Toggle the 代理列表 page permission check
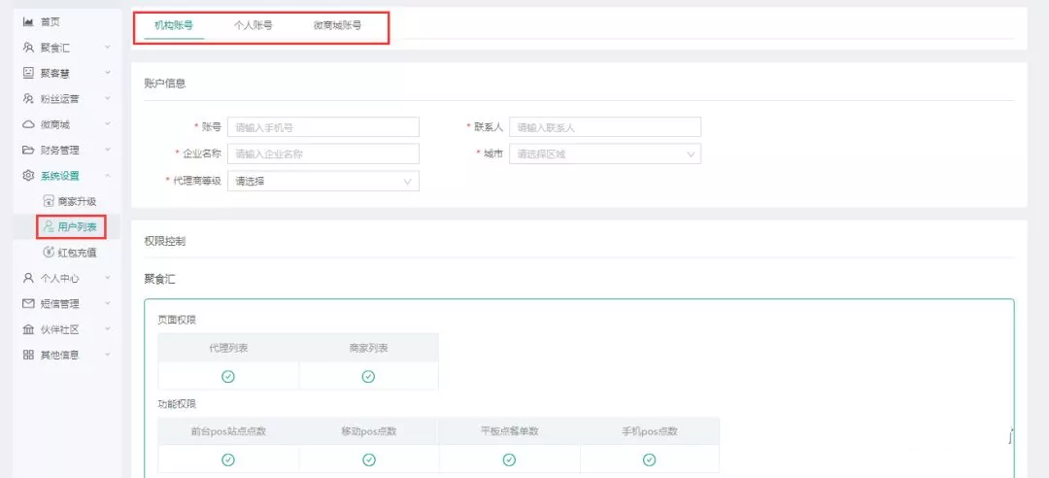Screen dimensions: 1049x478 (x=228, y=377)
